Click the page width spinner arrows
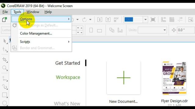 [x=80, y=28]
